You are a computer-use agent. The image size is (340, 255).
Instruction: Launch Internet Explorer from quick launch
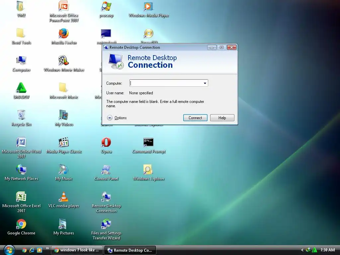coord(32,250)
